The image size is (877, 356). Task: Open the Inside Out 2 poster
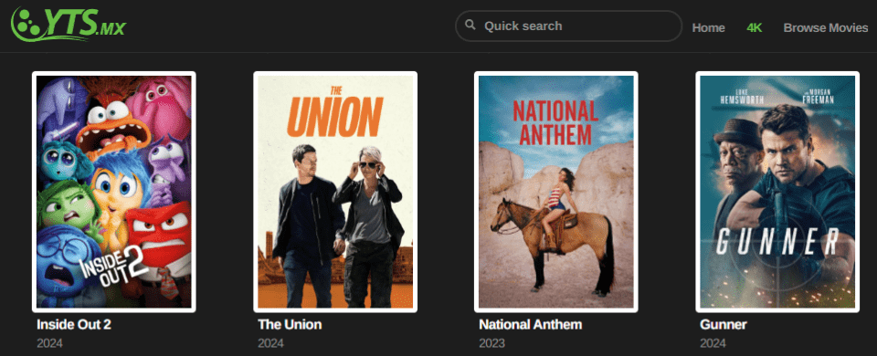click(114, 192)
